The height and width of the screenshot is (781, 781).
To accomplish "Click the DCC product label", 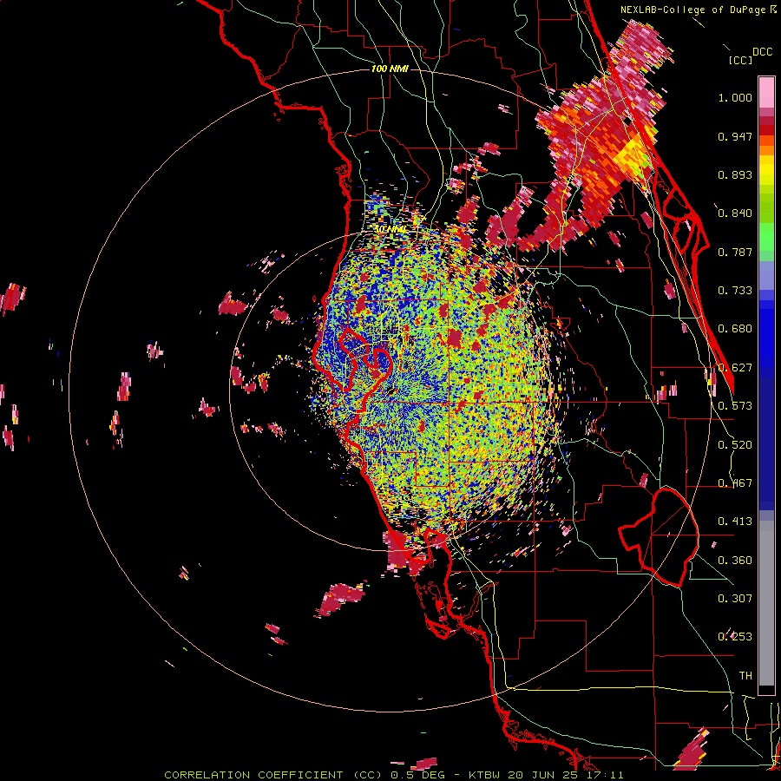I will coord(762,52).
